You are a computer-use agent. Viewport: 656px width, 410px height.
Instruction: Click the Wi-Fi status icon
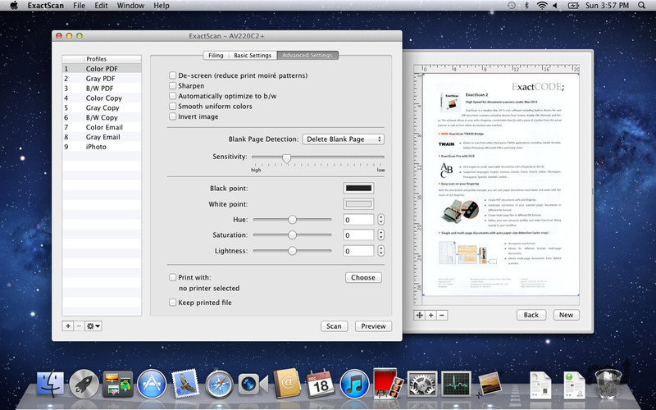tap(542, 6)
